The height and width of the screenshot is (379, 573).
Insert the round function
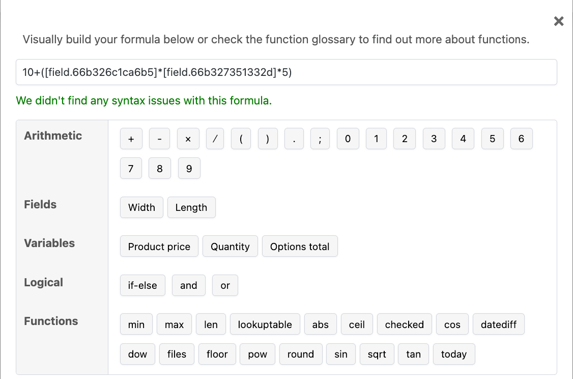click(301, 354)
